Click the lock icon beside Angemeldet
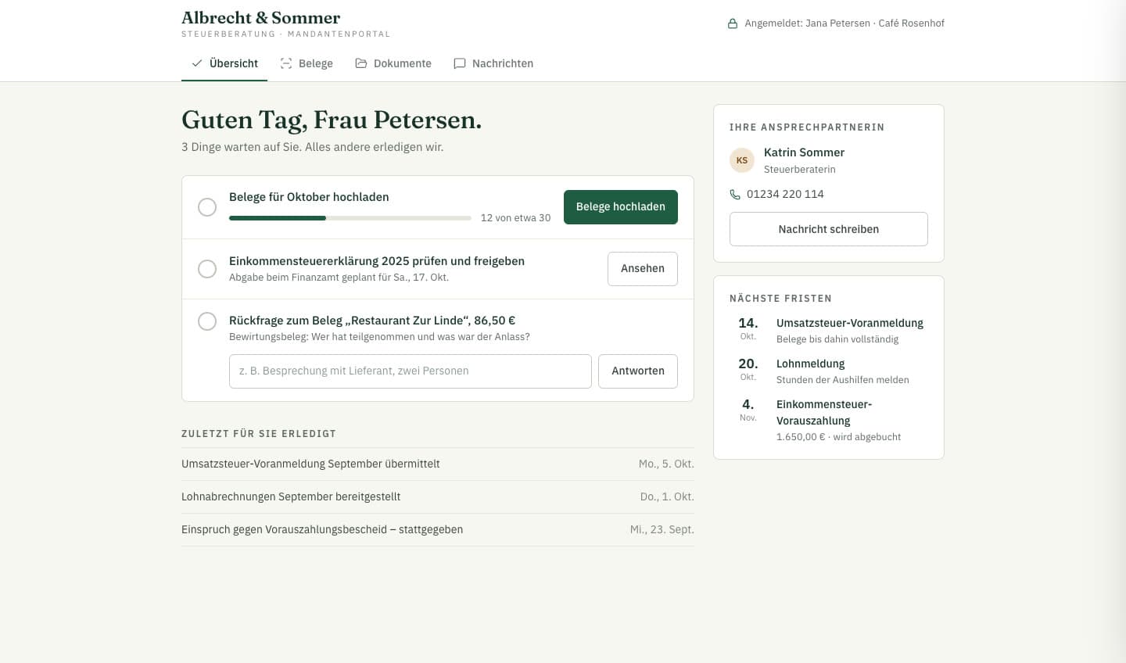The width and height of the screenshot is (1126, 663). pyautogui.click(x=733, y=23)
